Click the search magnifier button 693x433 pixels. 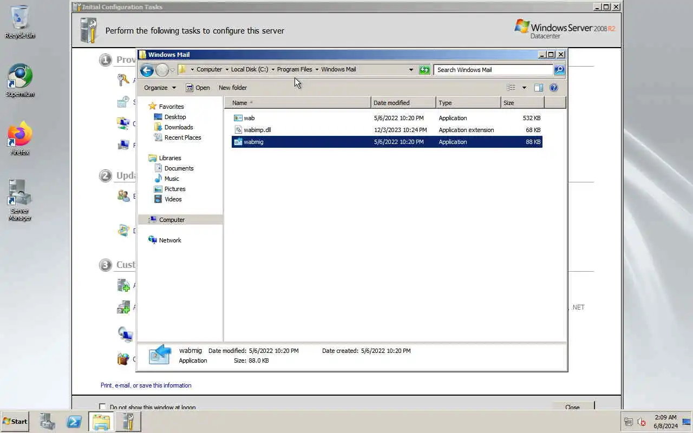pos(559,70)
